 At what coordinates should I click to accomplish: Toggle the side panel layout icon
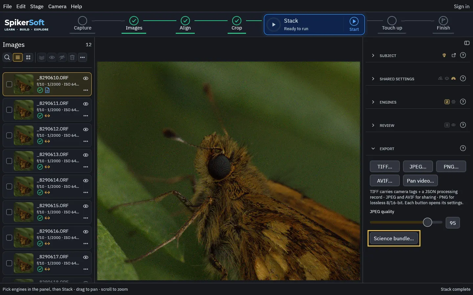467,43
